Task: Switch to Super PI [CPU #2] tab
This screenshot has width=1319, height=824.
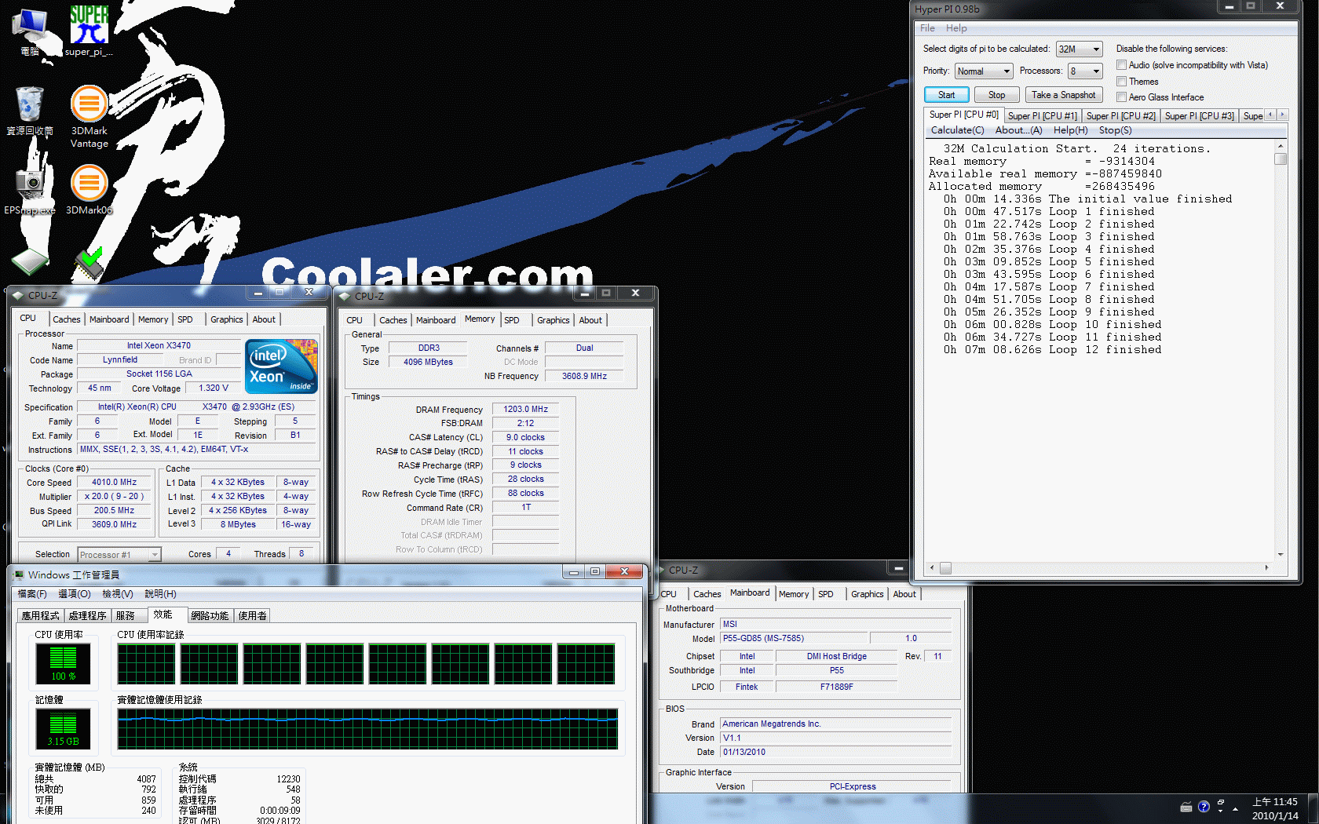Action: (1121, 116)
